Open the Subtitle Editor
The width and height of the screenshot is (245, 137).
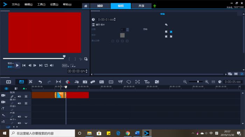tap(101, 82)
